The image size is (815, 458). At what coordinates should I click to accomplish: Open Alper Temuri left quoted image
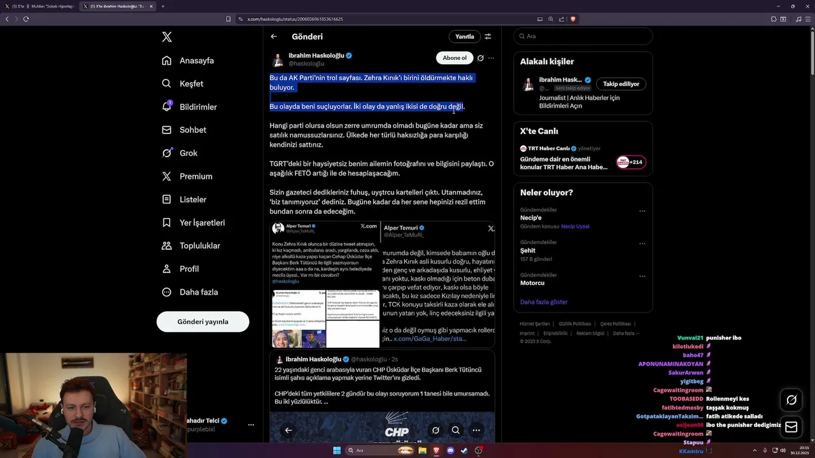coord(325,284)
